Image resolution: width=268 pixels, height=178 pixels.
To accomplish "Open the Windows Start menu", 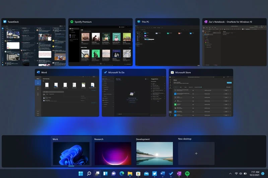I will [x=80, y=173].
